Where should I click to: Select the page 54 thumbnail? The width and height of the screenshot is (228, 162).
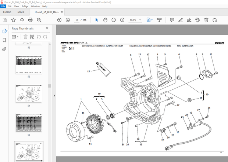click(29, 94)
